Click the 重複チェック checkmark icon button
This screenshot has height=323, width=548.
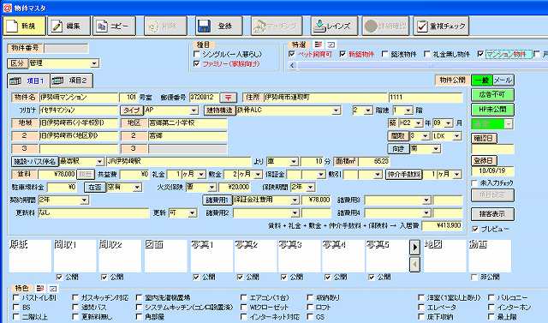pos(441,26)
